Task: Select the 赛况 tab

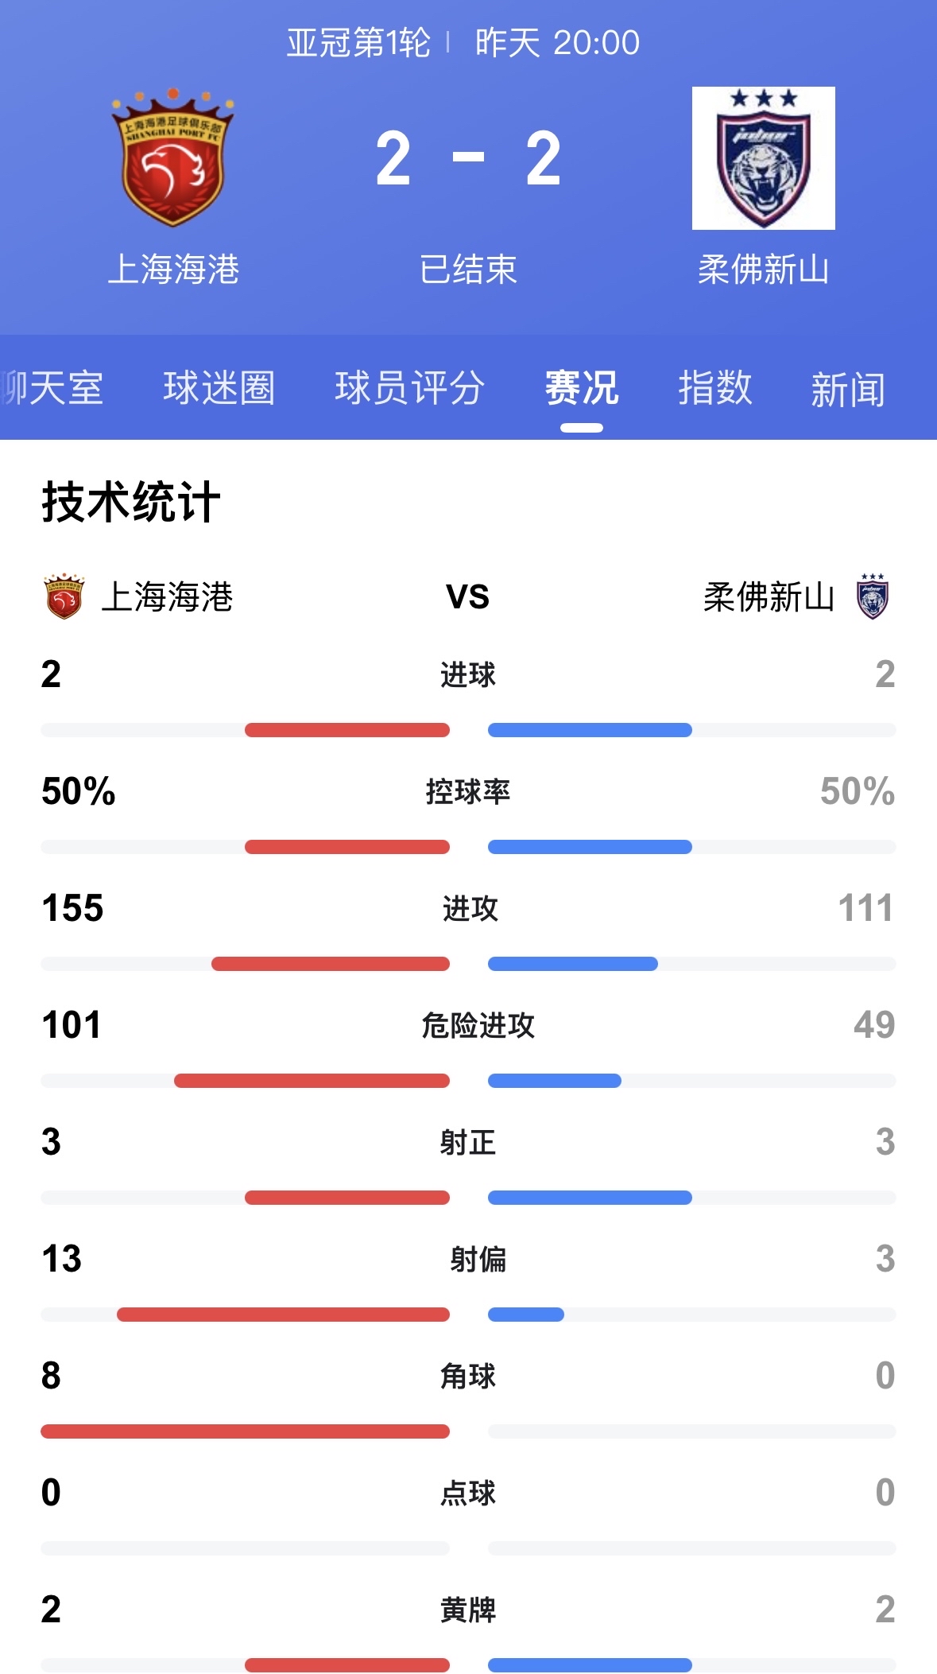Action: tap(581, 388)
